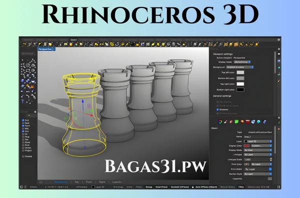Click the Bottom right color black swatch

[x=240, y=90]
